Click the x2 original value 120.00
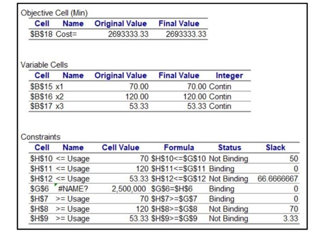316x231 pixels. coord(137,97)
